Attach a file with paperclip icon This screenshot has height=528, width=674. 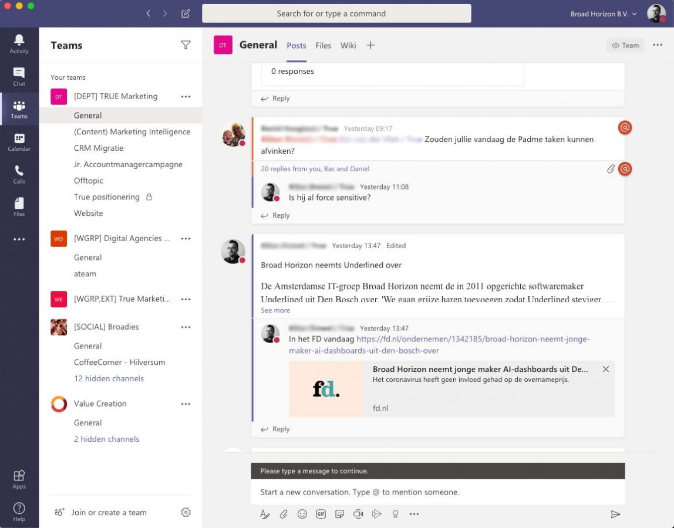click(284, 514)
